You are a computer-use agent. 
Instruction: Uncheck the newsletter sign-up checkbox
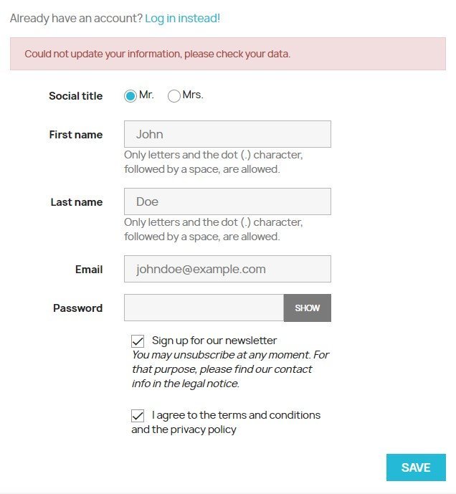pyautogui.click(x=138, y=341)
